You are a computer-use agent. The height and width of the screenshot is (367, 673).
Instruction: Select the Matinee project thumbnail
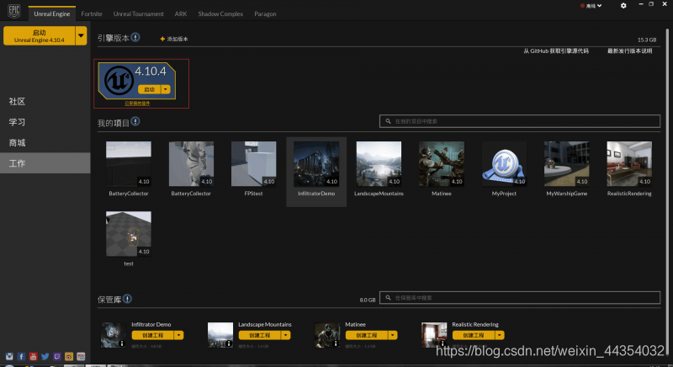pos(442,164)
